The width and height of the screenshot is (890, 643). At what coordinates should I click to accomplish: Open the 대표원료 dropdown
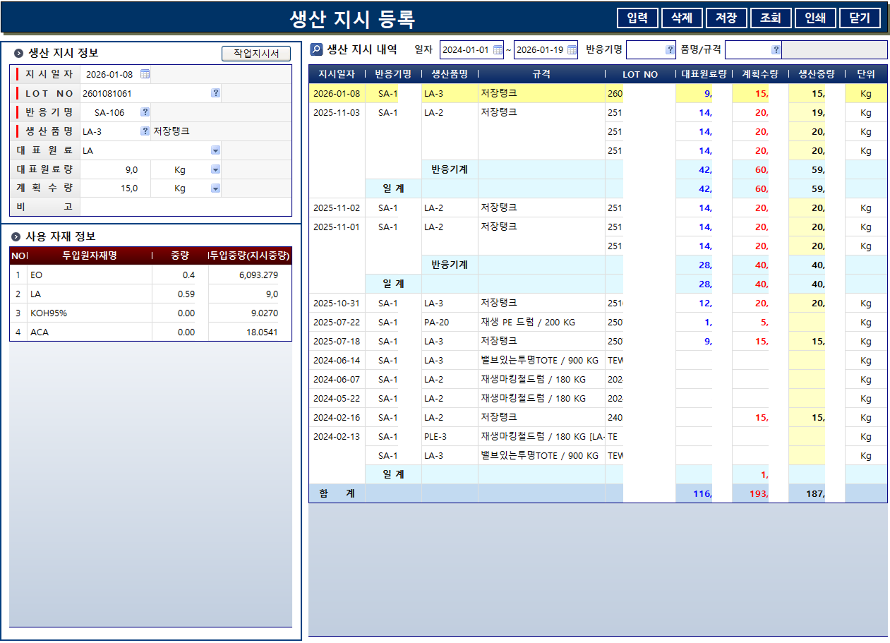215,150
